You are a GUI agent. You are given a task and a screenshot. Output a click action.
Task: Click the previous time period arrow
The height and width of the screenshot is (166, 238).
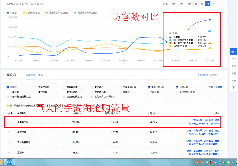click(x=214, y=4)
